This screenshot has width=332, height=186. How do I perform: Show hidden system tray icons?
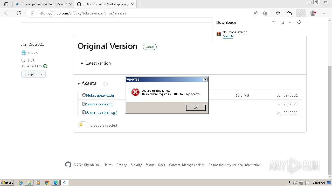pos(289,183)
